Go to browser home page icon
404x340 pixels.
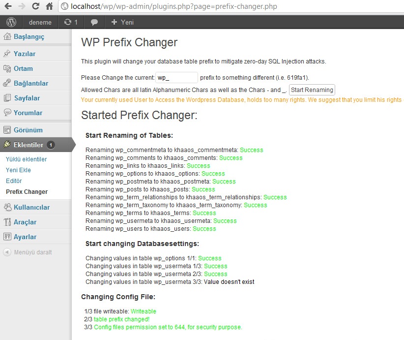49,6
